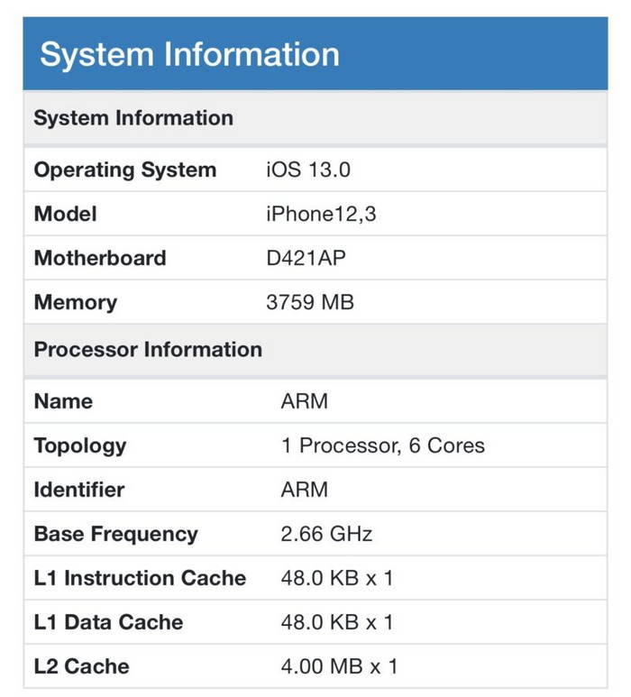Click the Topology label

click(x=80, y=445)
